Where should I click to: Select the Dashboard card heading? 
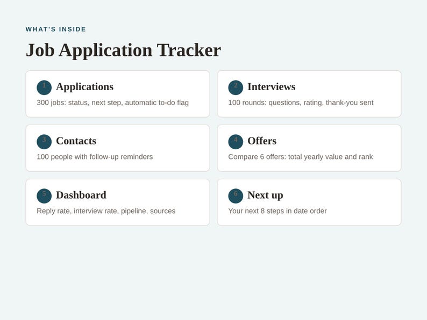(81, 195)
